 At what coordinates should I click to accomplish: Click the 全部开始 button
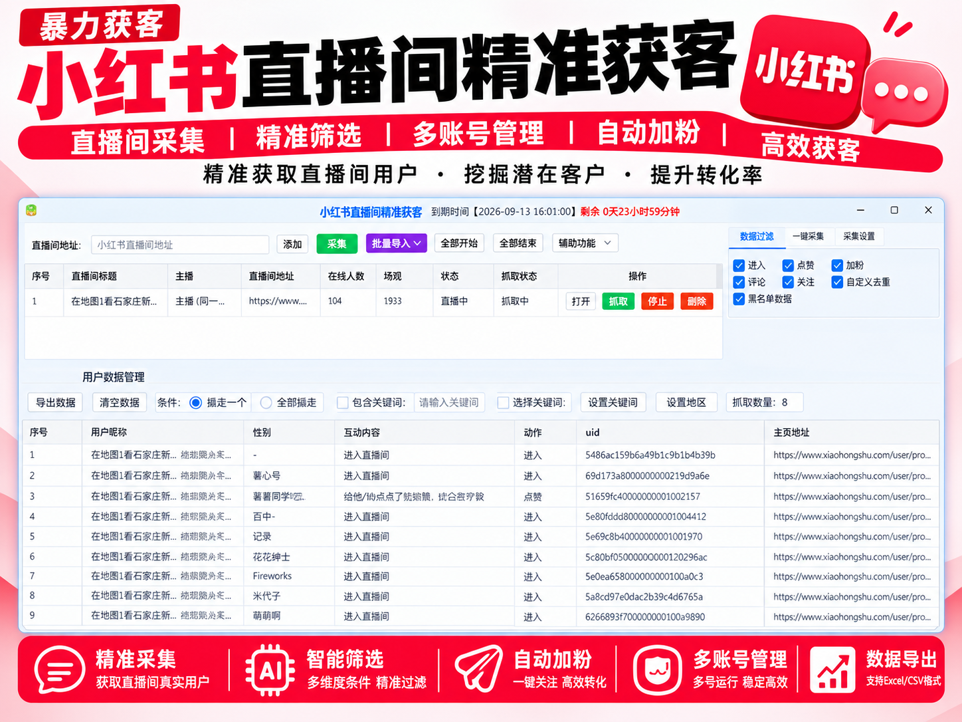click(x=459, y=243)
